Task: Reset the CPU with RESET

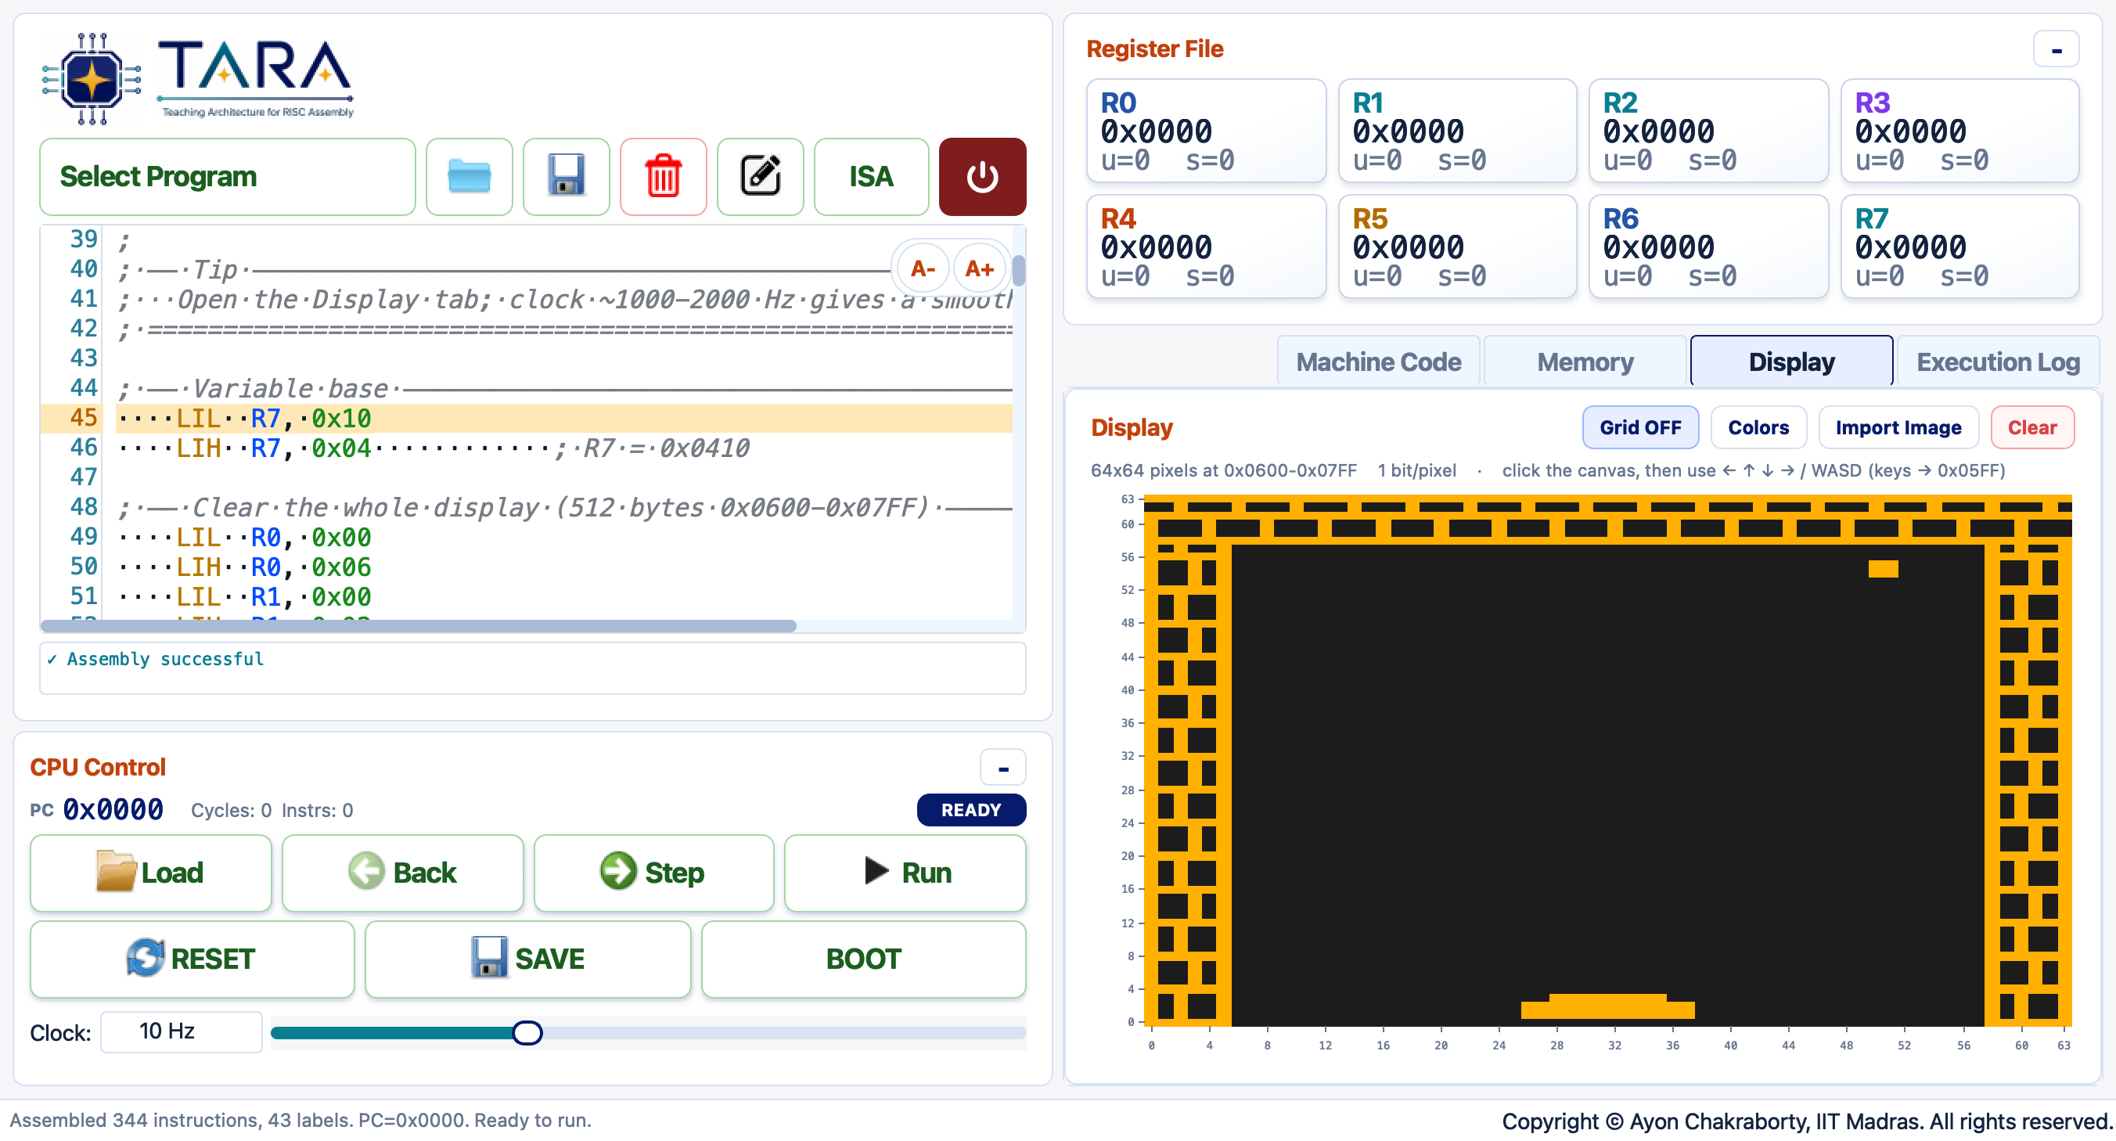Action: tap(193, 959)
